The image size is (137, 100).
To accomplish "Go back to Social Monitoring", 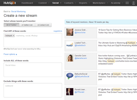I will tap(18, 11).
